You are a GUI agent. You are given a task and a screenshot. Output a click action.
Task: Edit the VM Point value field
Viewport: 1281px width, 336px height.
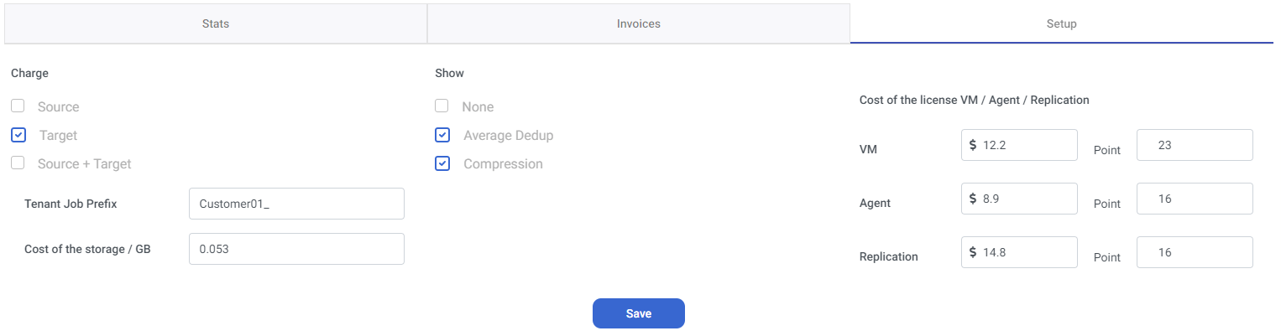(1195, 145)
